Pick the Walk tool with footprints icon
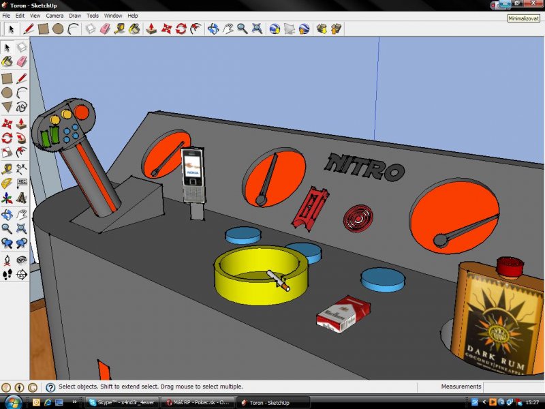Image resolution: width=545 pixels, height=409 pixels. click(7, 275)
